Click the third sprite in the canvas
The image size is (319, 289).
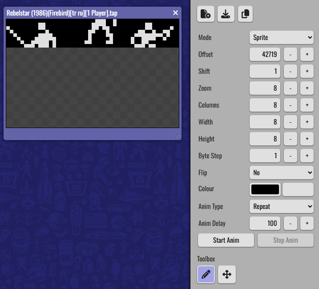point(152,35)
